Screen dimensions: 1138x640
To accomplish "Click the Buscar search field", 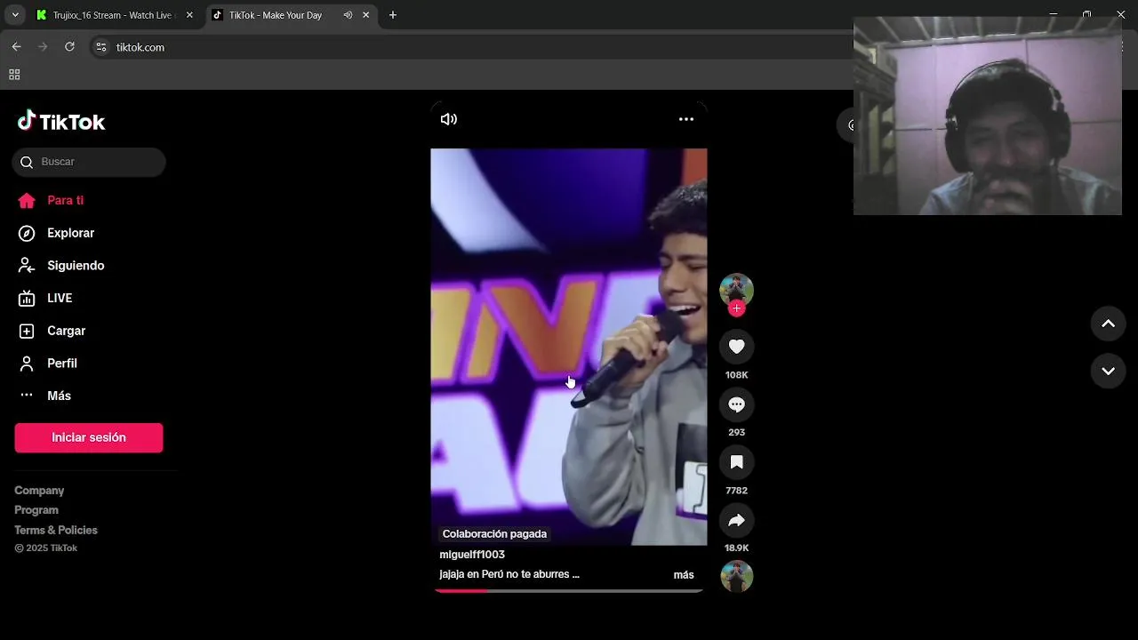I will pos(89,162).
